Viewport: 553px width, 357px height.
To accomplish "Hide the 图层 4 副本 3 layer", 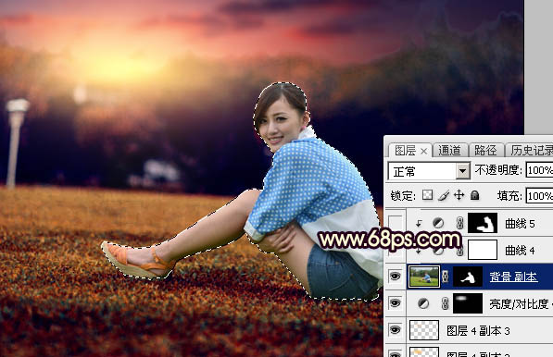I will (x=396, y=330).
